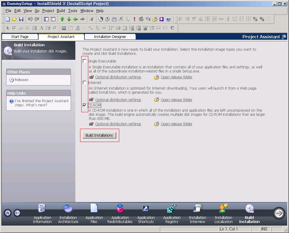Open the Build Installation step in the bottom bar

[x=249, y=214]
